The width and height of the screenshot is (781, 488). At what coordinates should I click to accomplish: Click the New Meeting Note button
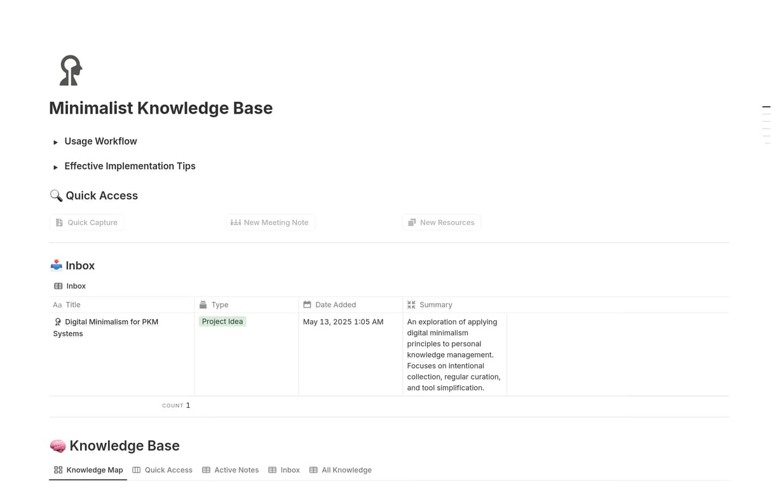point(270,222)
